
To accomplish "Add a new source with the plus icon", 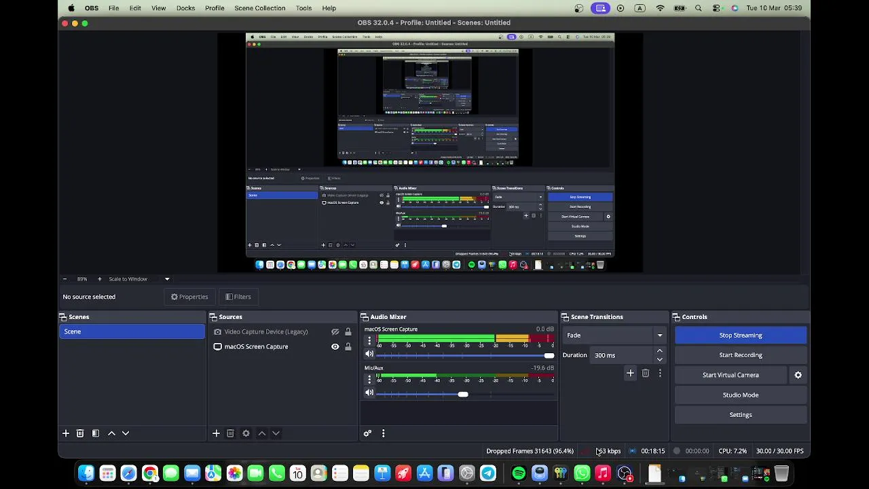I will point(216,433).
